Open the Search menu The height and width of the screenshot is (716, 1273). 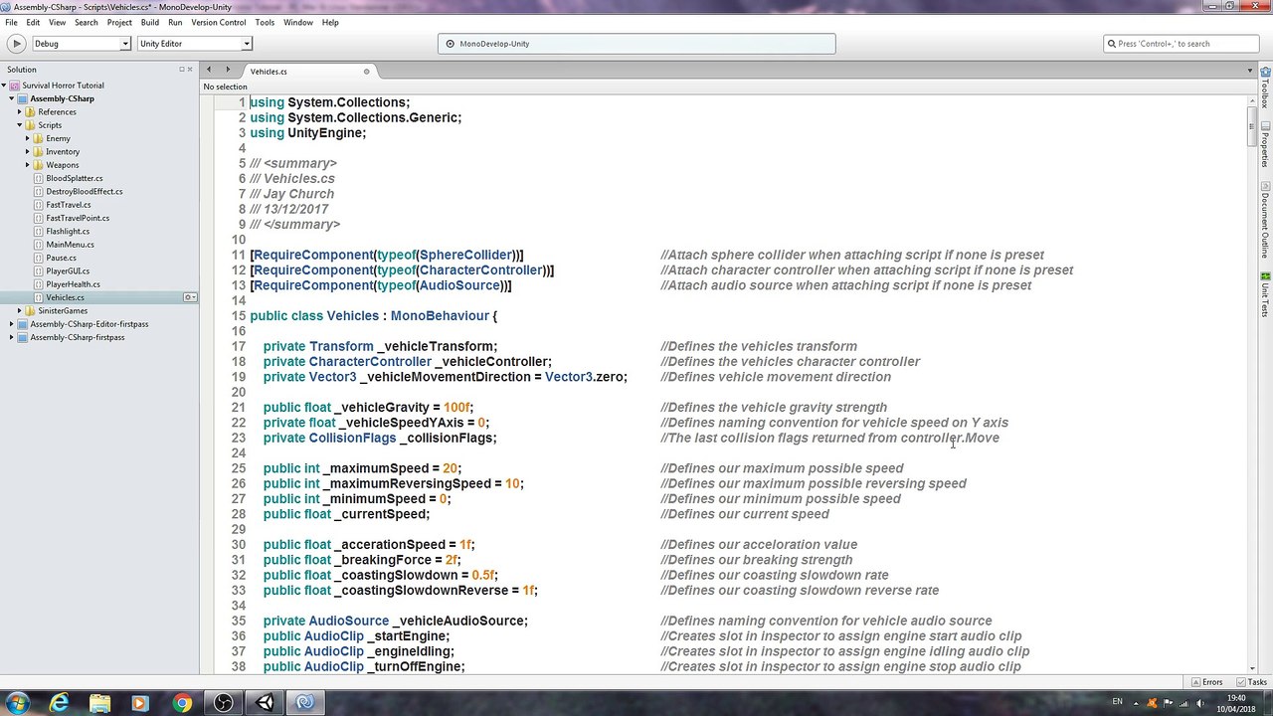point(87,22)
